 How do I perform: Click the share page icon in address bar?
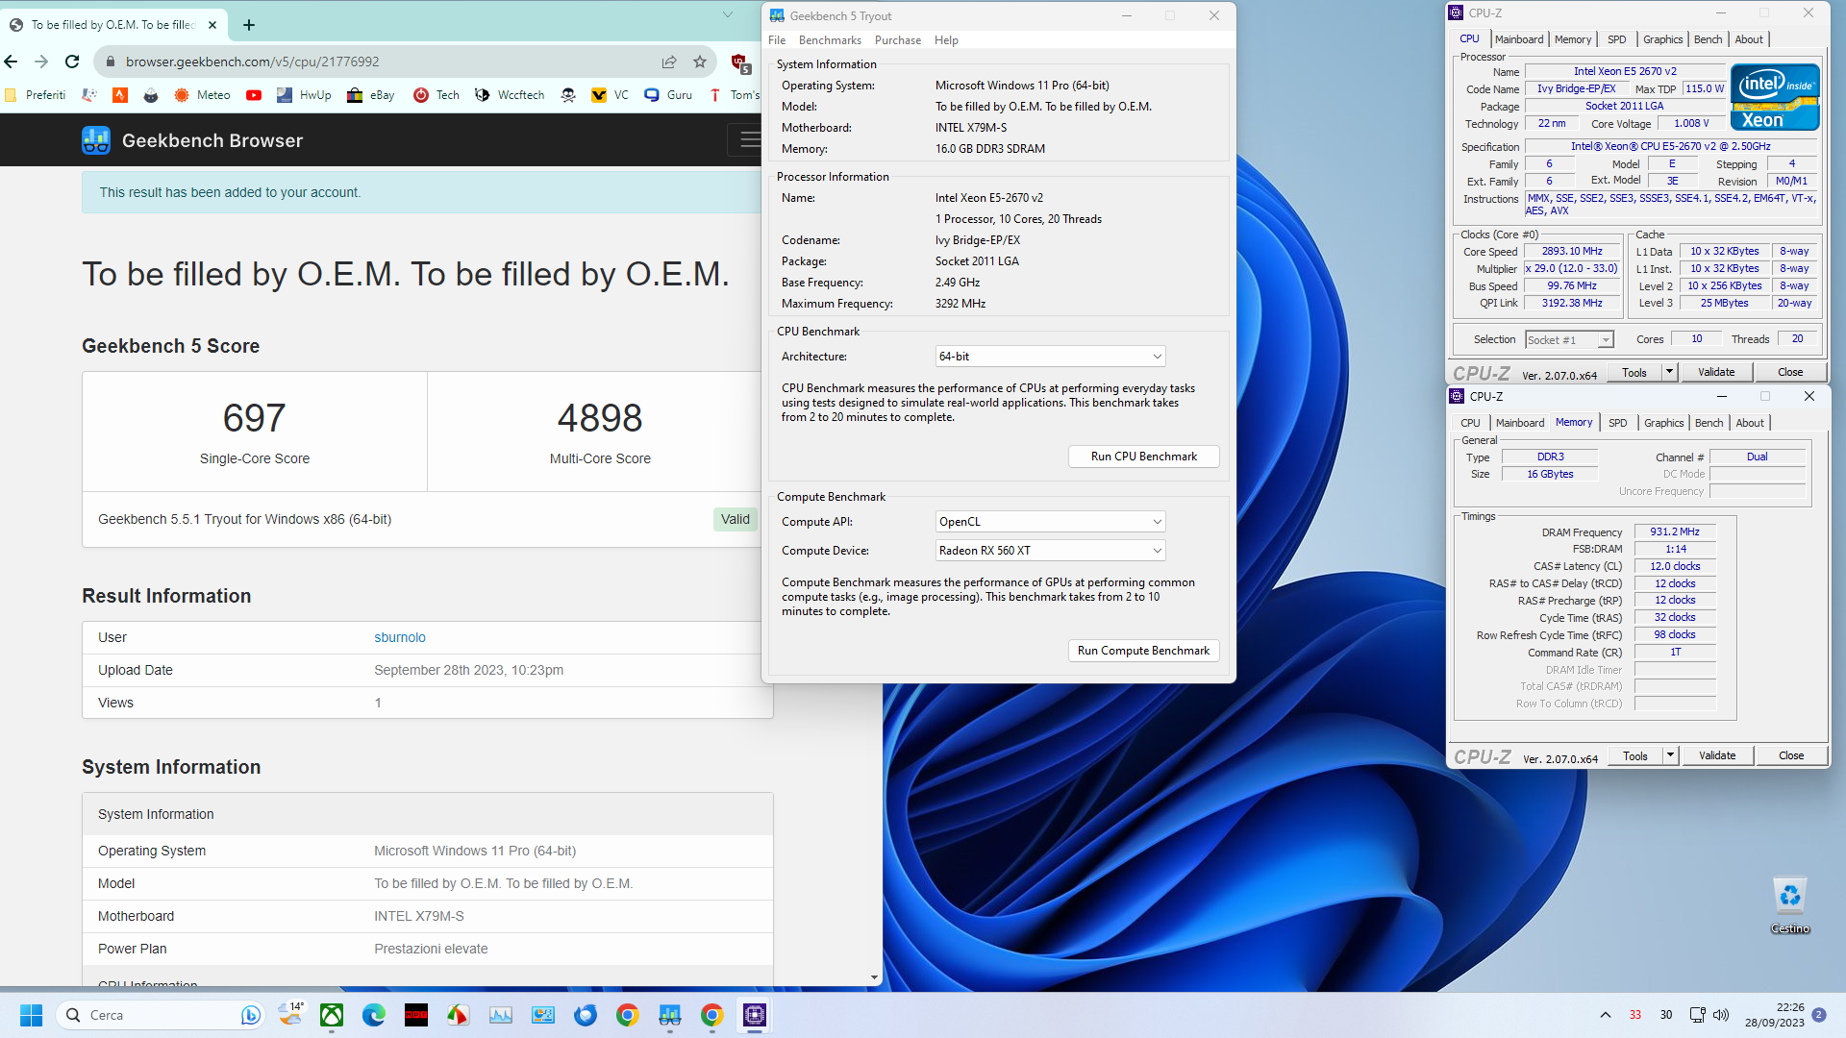(x=669, y=62)
